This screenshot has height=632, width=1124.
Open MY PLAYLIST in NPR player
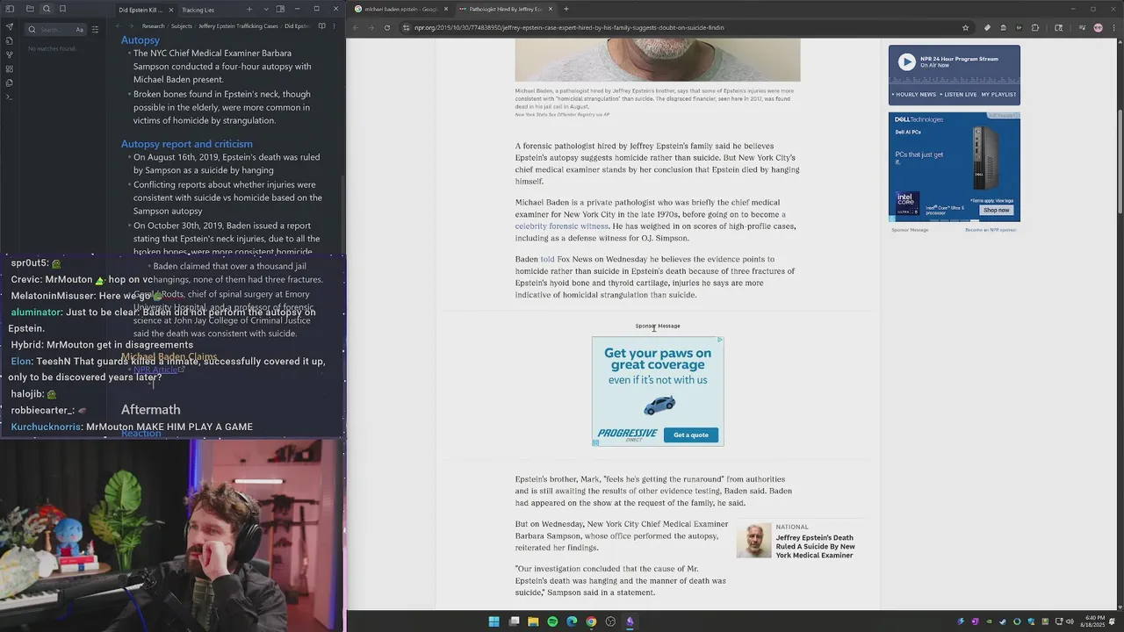click(998, 94)
